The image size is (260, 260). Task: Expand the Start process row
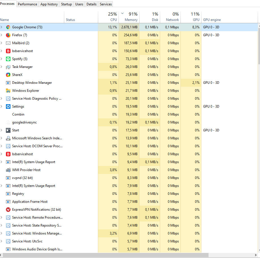(1, 130)
